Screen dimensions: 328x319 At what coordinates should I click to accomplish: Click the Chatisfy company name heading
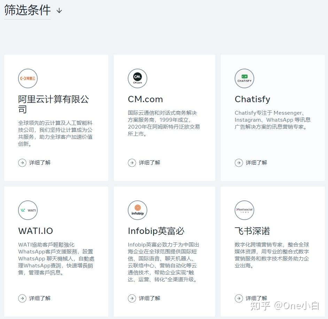pyautogui.click(x=252, y=99)
